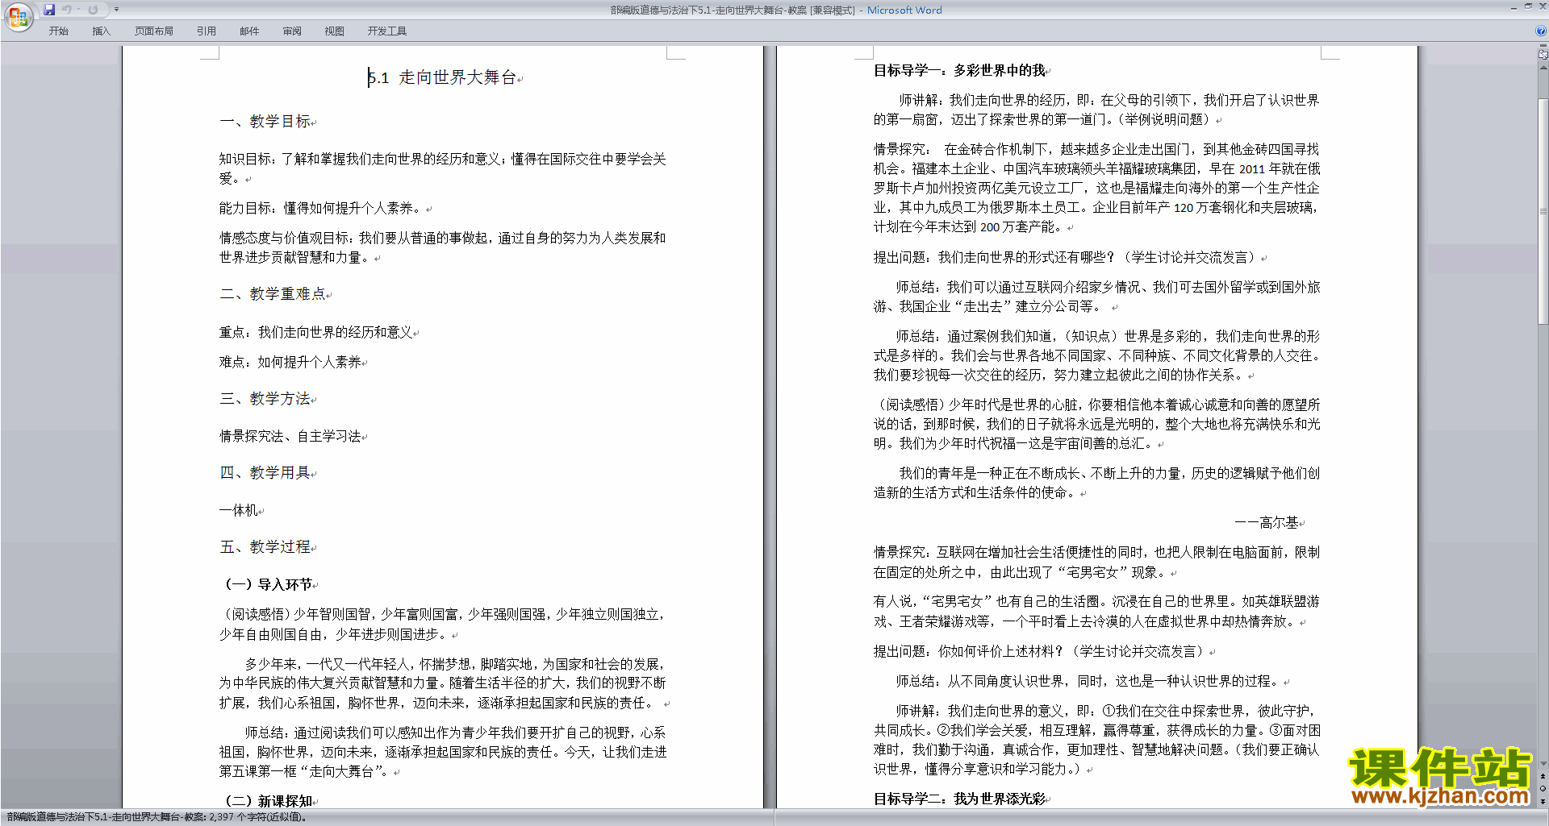The image size is (1549, 826).
Task: Click the subheading '（二）新课探知'
Action: [266, 801]
